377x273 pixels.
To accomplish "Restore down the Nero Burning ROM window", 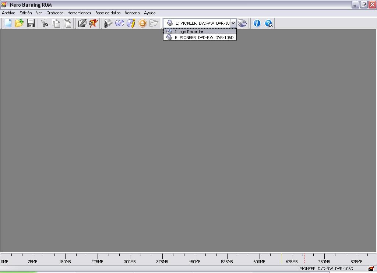I will (364, 4).
